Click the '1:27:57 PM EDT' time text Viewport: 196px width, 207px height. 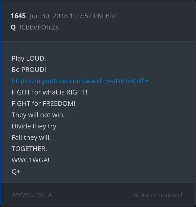[x=94, y=16]
